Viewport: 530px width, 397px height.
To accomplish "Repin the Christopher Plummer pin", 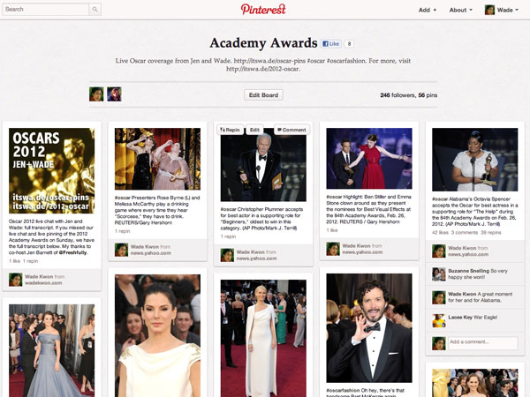I will tap(230, 130).
